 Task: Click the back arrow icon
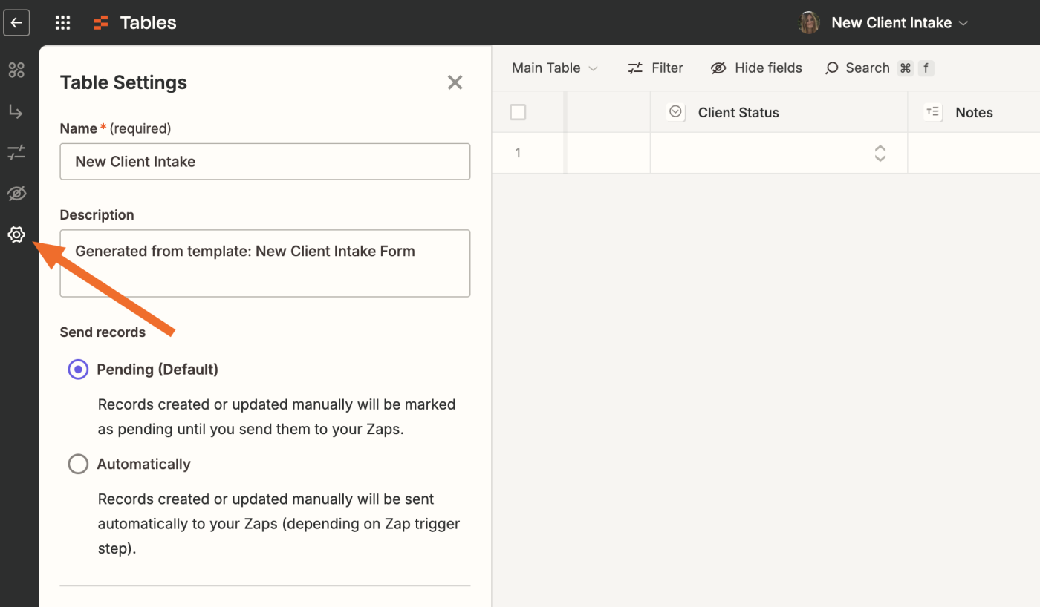[x=16, y=22]
